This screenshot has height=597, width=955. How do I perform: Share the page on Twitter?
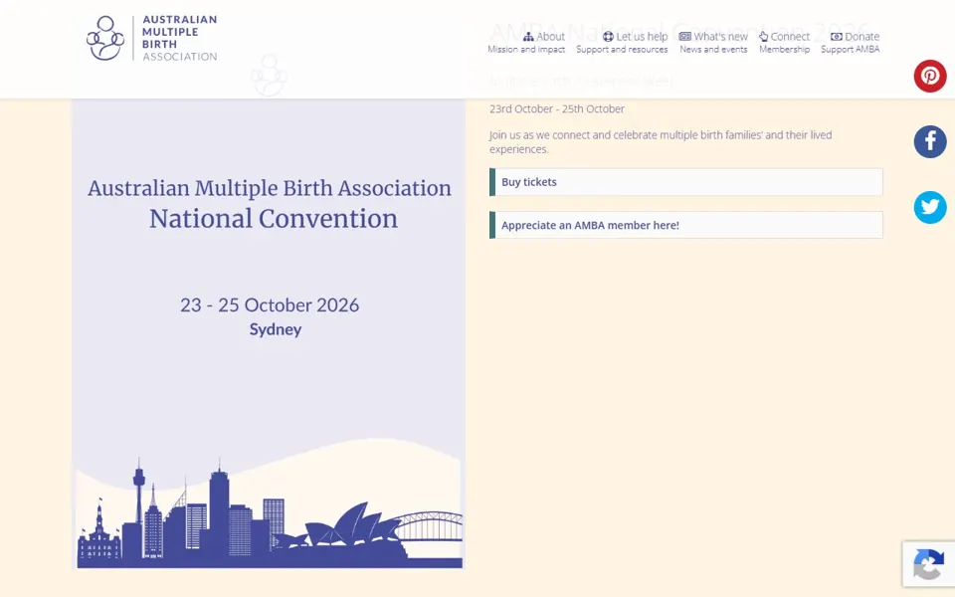(929, 208)
